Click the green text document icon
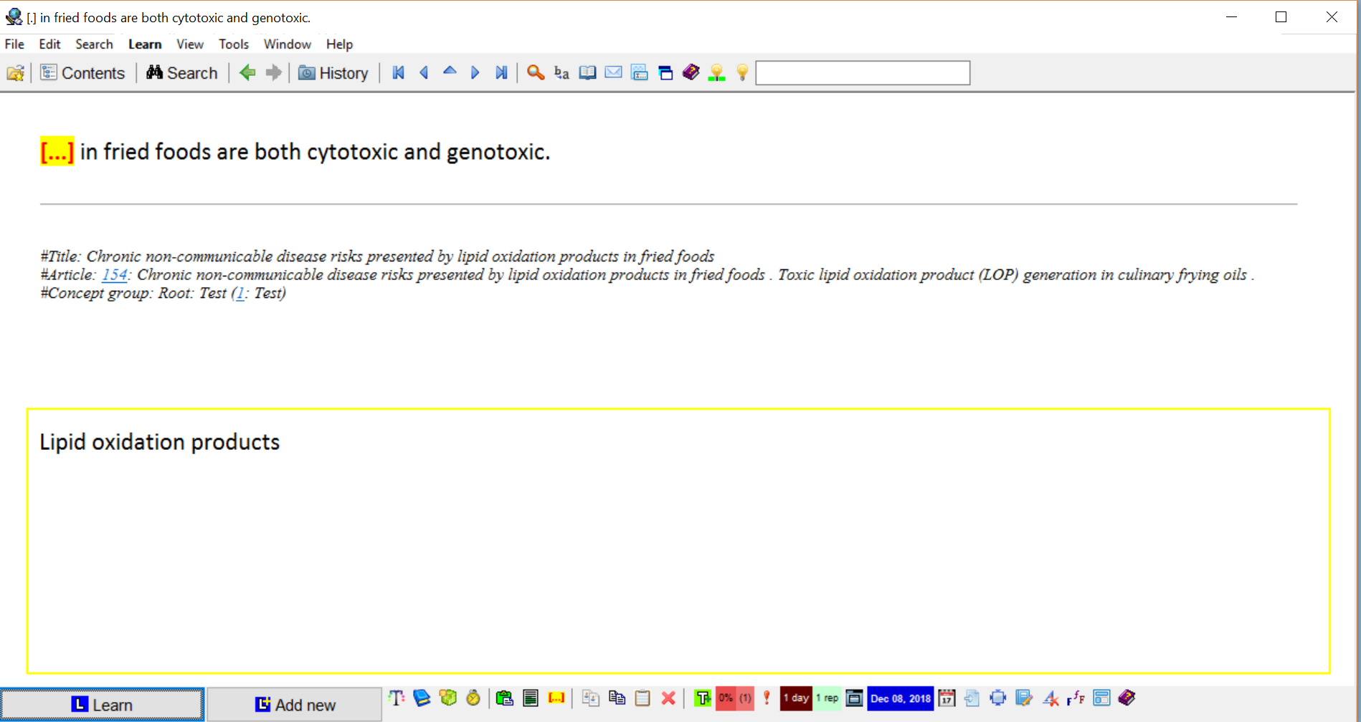 click(x=531, y=698)
